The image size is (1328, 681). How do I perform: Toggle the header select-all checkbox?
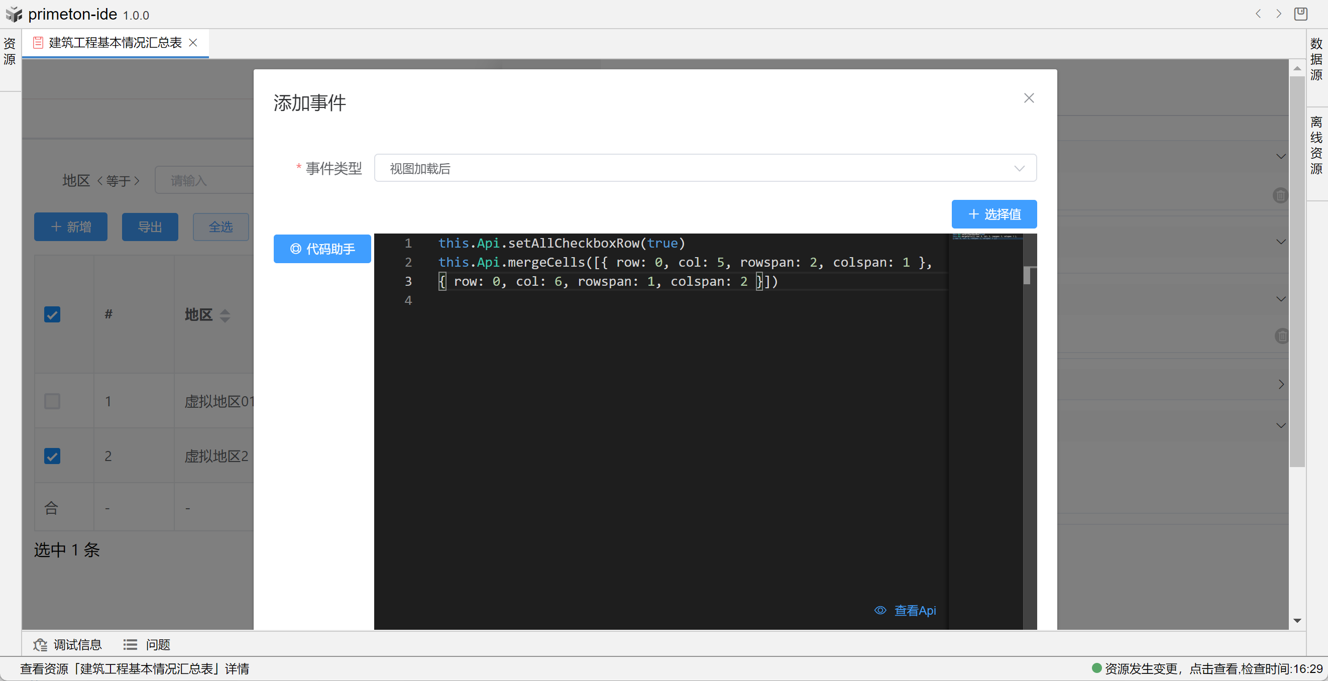52,314
